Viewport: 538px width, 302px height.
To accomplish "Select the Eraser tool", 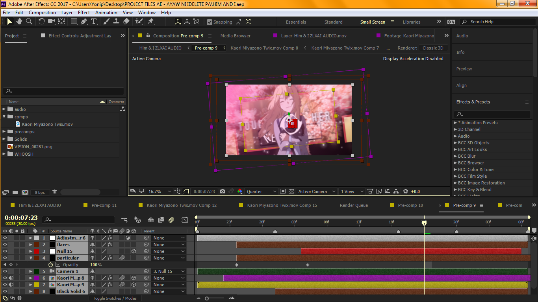I will (x=126, y=22).
